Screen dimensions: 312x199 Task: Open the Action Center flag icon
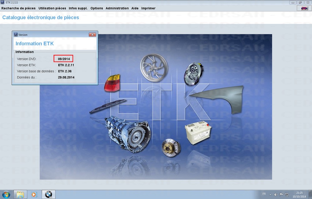[x=281, y=195]
